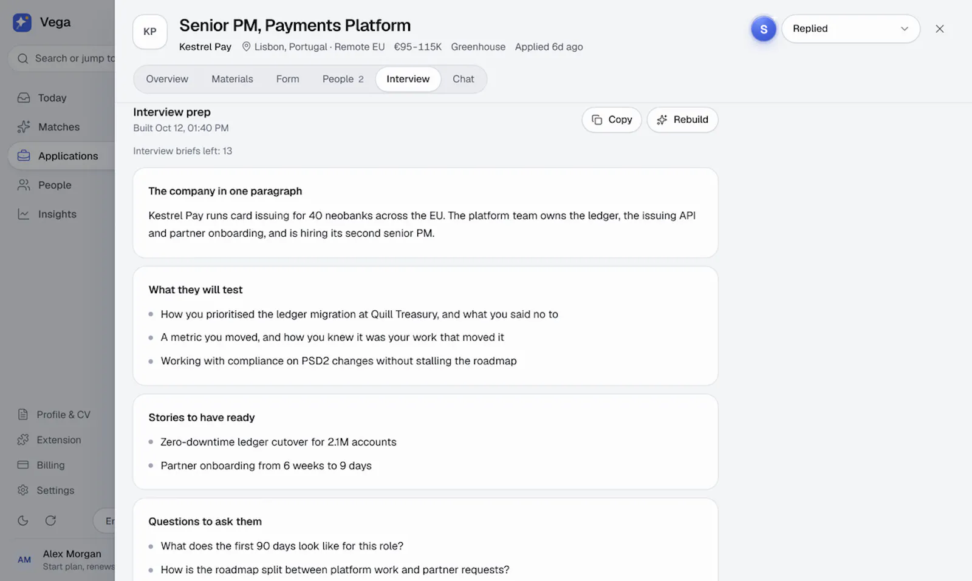Click 'The company in one paragraph' heading
Image resolution: width=972 pixels, height=581 pixels.
(x=225, y=191)
